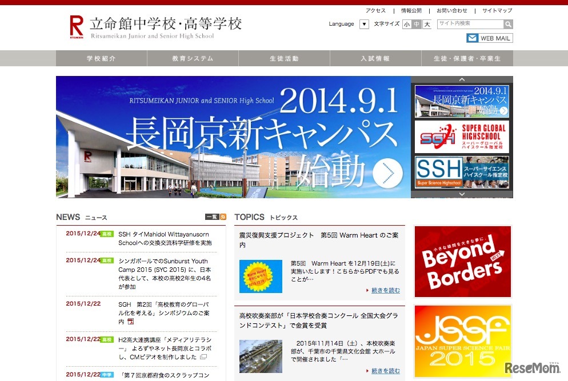Click external window icon after CMビデオ news
The width and height of the screenshot is (568, 381).
click(x=203, y=357)
